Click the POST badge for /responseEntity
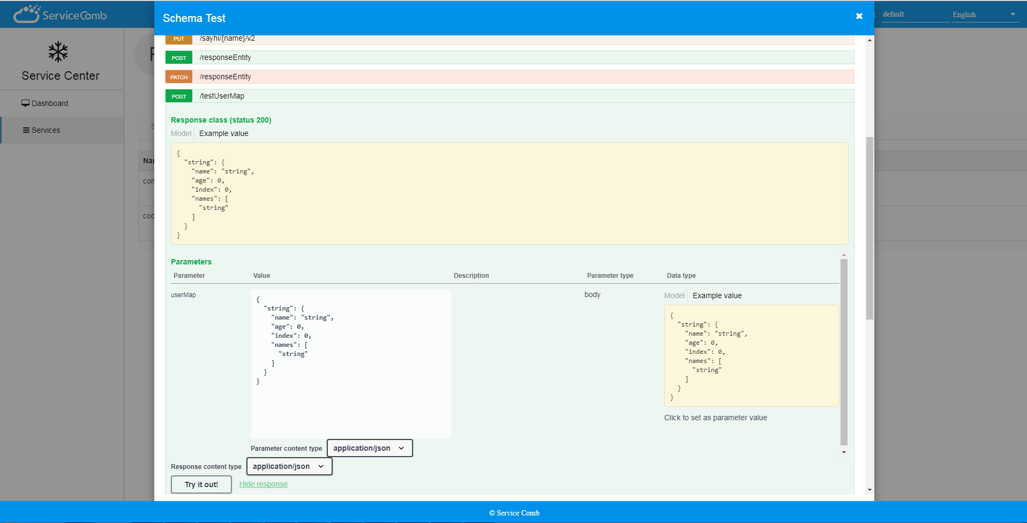Viewport: 1027px width, 523px height. [179, 58]
